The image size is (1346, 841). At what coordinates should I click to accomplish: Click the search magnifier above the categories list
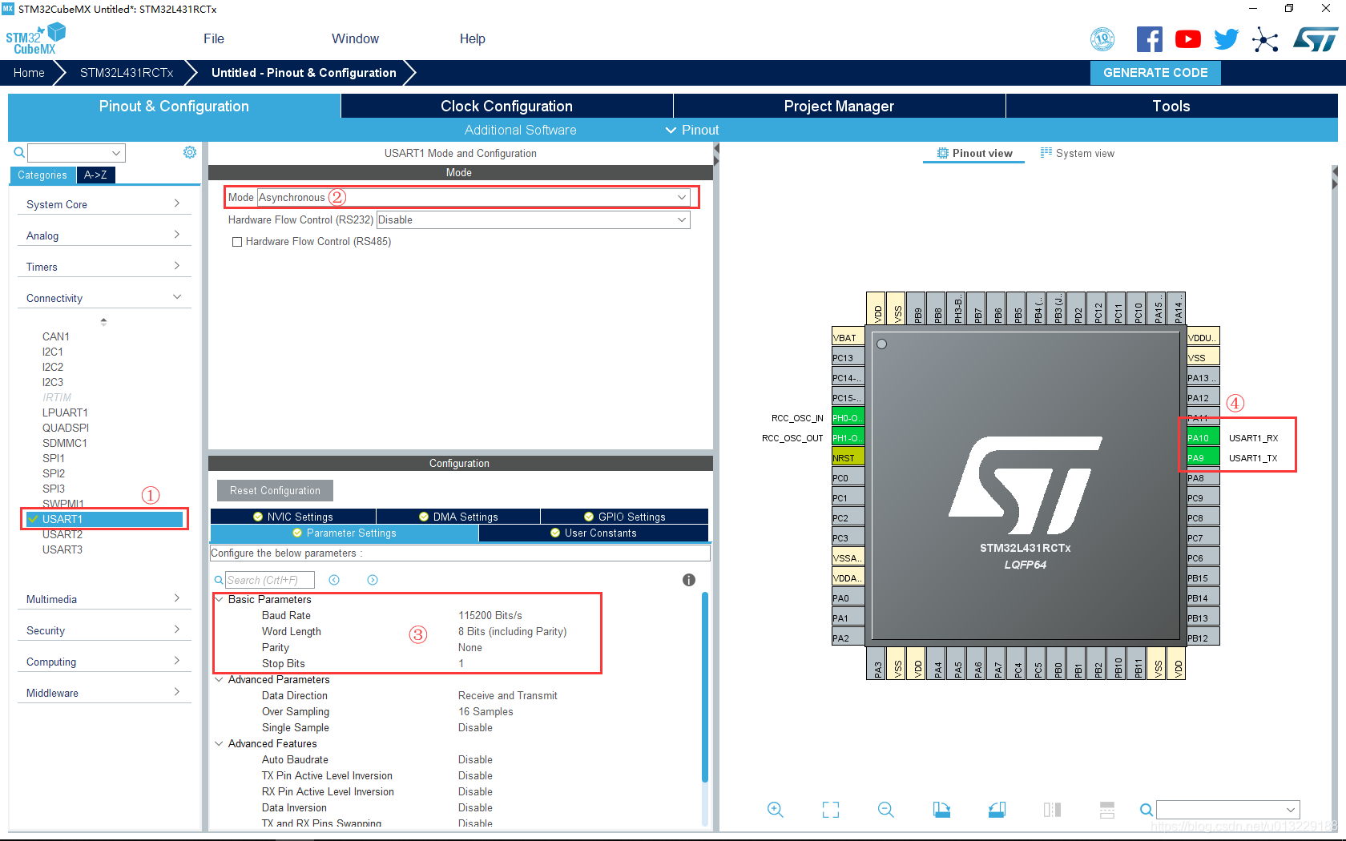pos(19,152)
